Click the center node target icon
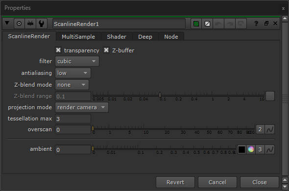This screenshot has width=289, height=191. click(19, 24)
